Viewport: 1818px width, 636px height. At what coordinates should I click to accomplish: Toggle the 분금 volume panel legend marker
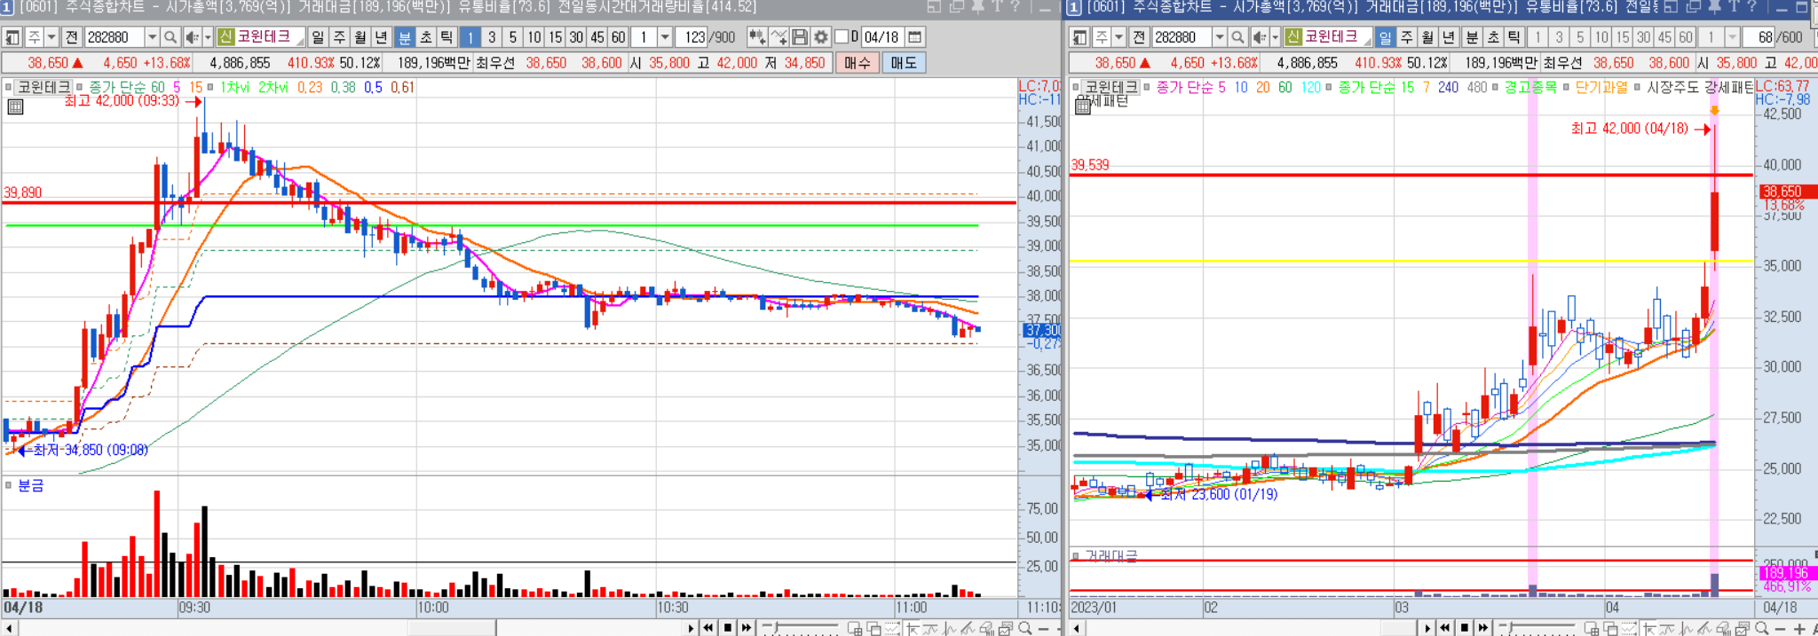click(x=9, y=485)
